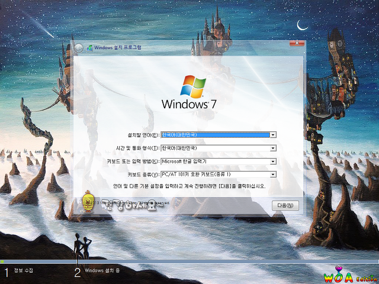This screenshot has width=379, height=284.
Task: Click the 키보드 또는 입력 방법(K) label
Action: 133,162
